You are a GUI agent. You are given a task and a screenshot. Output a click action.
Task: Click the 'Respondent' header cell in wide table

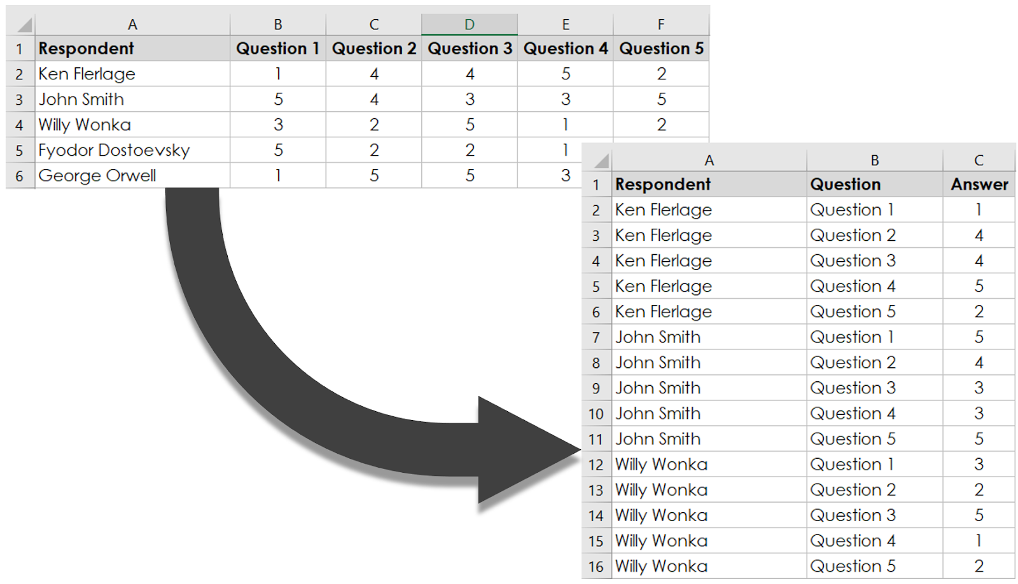pyautogui.click(x=132, y=48)
